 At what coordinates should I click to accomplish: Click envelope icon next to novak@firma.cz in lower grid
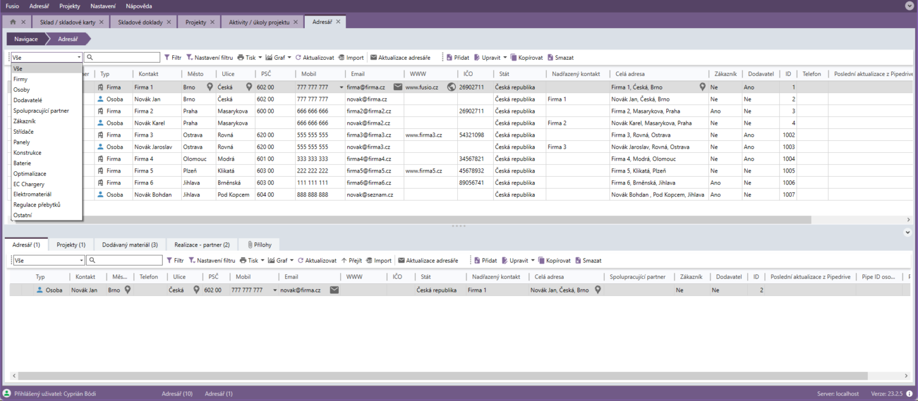pyautogui.click(x=335, y=290)
